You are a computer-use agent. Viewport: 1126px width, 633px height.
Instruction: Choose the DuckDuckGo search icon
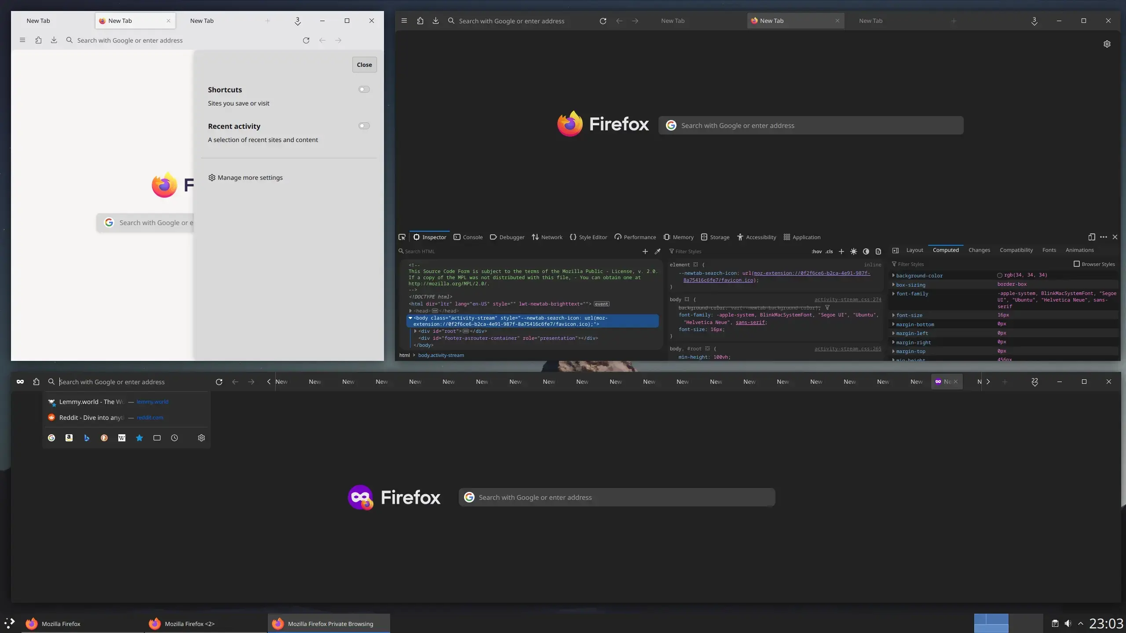[x=104, y=438]
